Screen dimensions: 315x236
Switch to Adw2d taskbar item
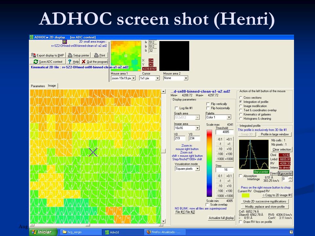[122, 232]
